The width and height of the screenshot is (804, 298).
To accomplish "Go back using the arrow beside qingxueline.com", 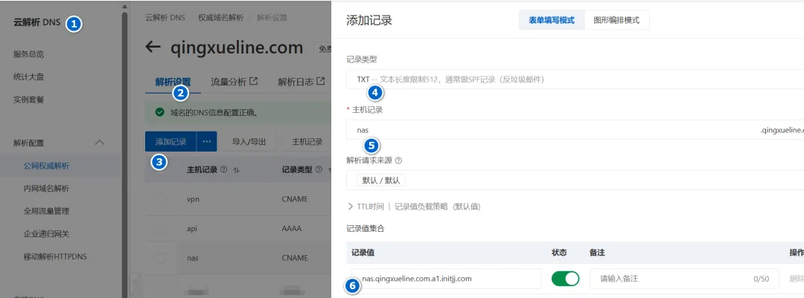I will 153,47.
